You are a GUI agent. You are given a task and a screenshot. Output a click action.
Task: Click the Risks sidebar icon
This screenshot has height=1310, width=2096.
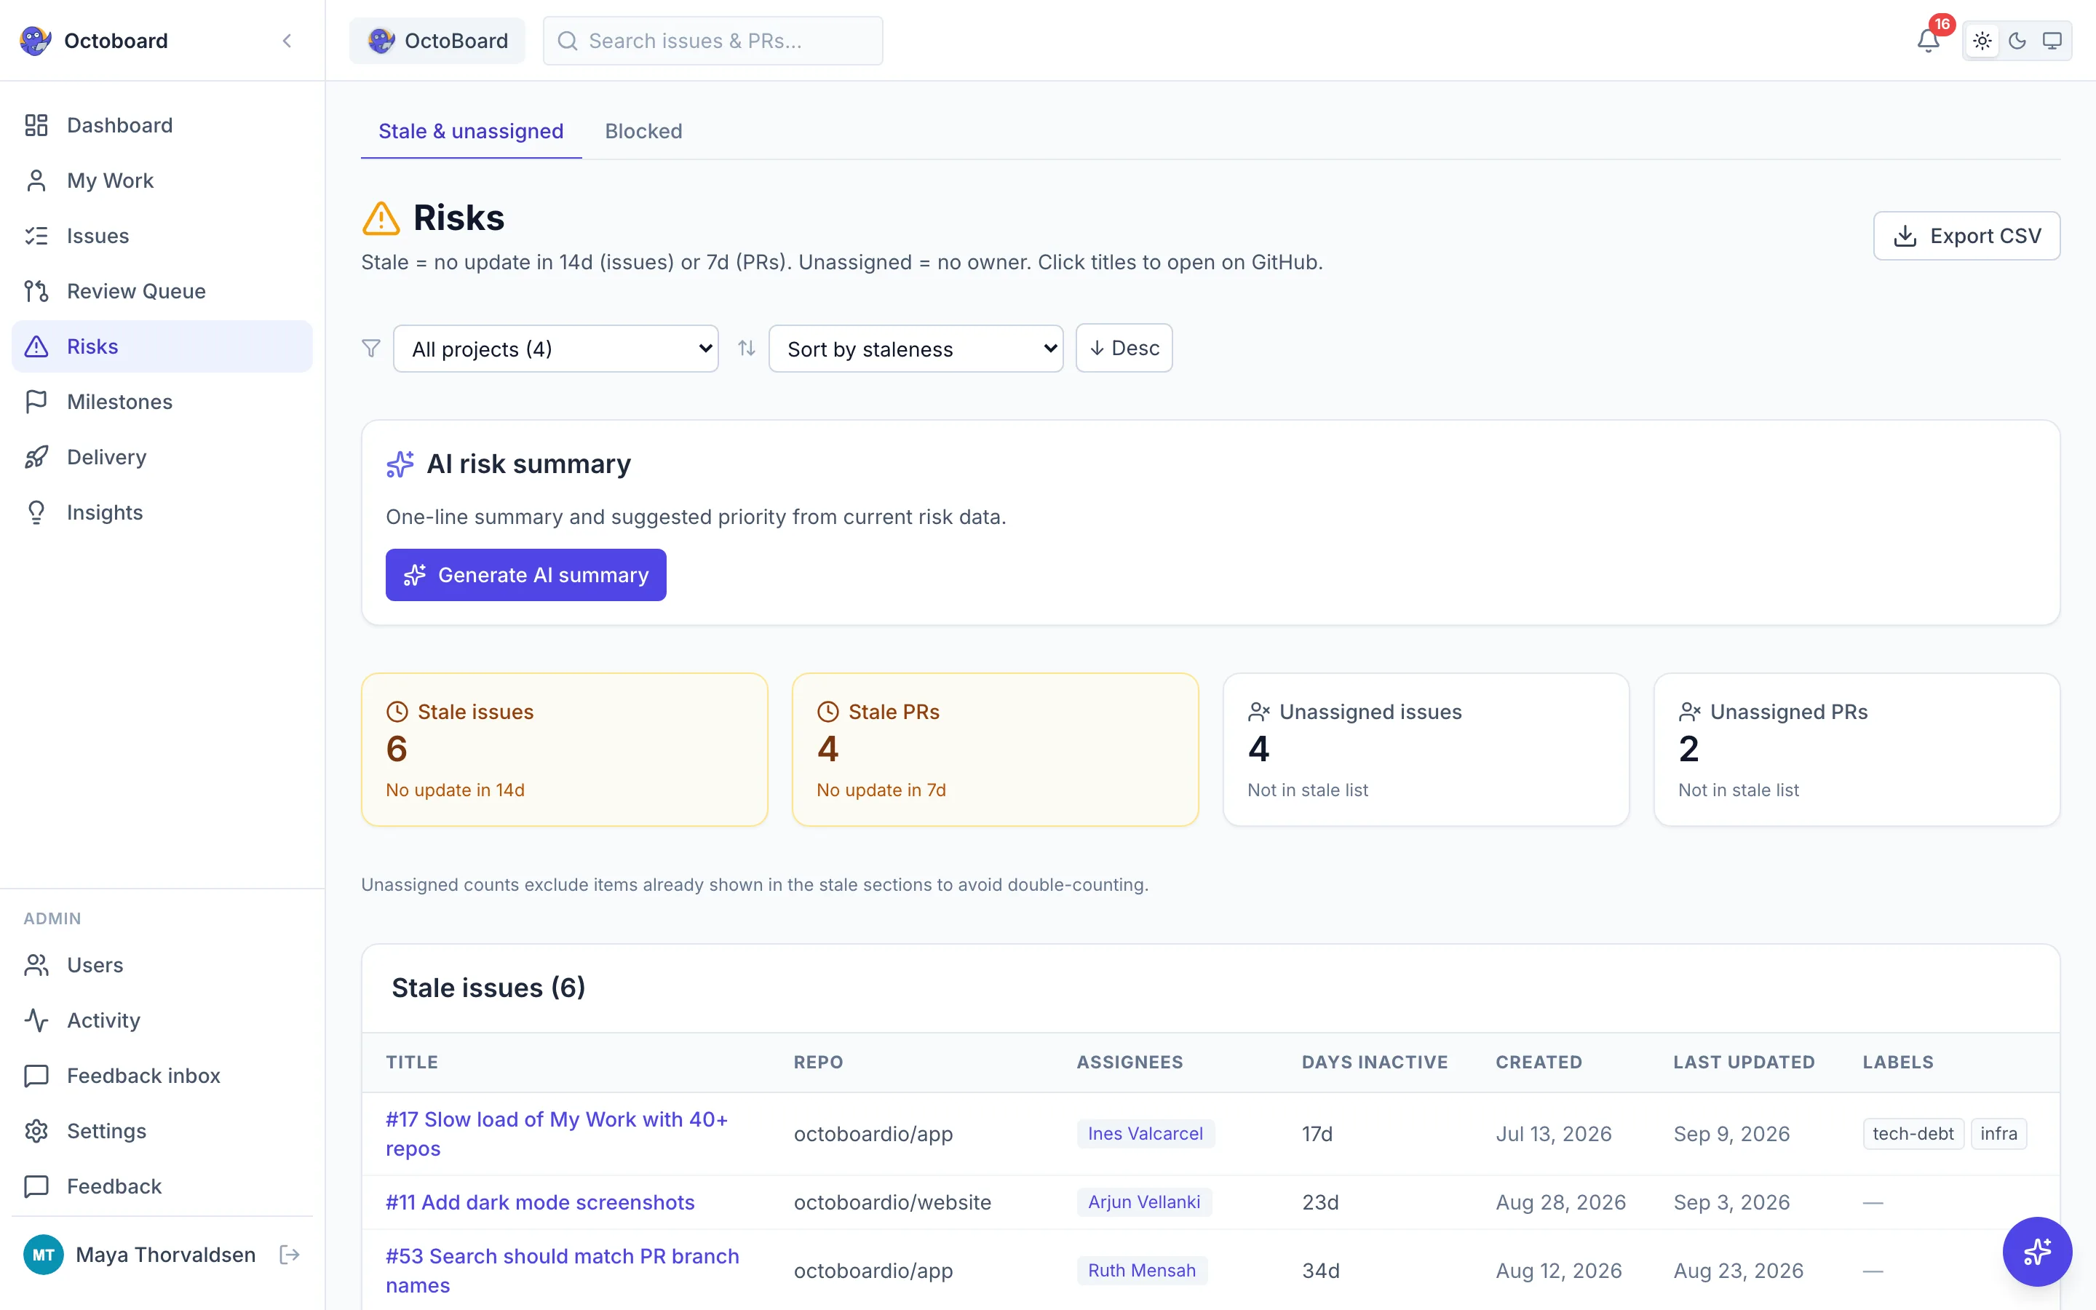[36, 346]
